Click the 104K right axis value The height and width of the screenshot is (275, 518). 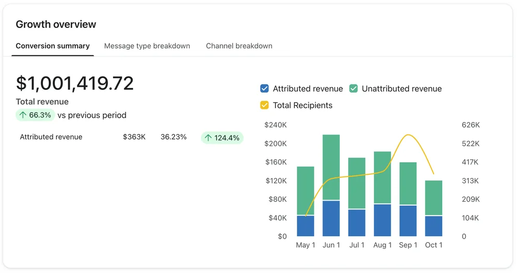[470, 218]
